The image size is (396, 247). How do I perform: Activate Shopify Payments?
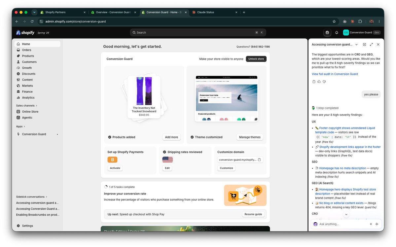click(115, 168)
